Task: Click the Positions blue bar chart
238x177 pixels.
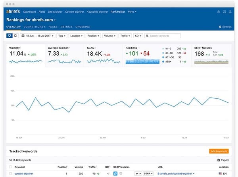Action: 142,61
